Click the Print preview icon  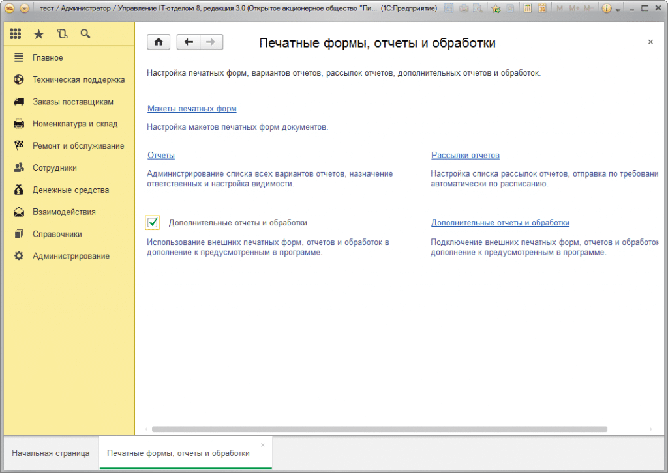pyautogui.click(x=478, y=8)
